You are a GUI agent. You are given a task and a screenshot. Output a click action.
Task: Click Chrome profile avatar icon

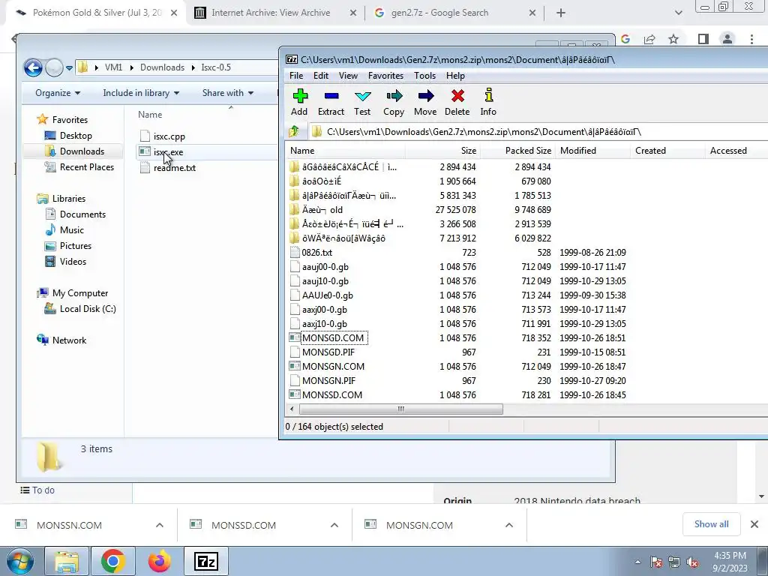pyautogui.click(x=727, y=39)
